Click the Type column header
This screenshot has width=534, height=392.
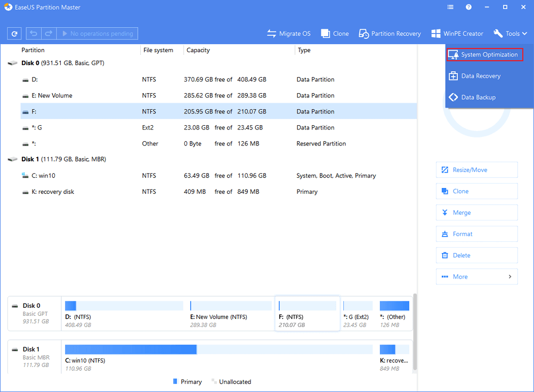click(x=304, y=50)
